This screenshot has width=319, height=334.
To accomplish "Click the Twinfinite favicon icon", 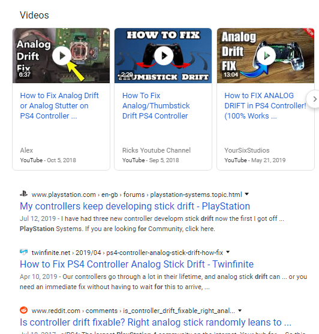I will 23,252.
